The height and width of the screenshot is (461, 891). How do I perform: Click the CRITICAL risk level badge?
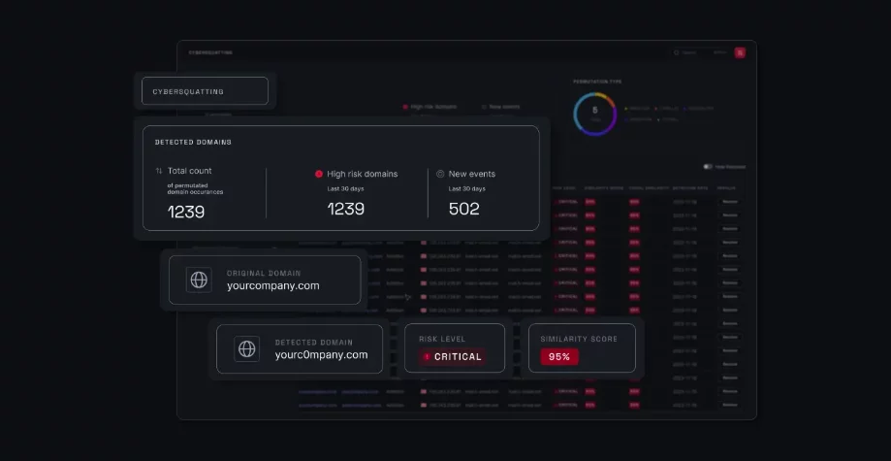(453, 356)
